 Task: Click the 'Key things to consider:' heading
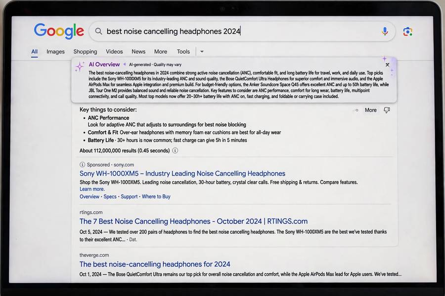[108, 110]
